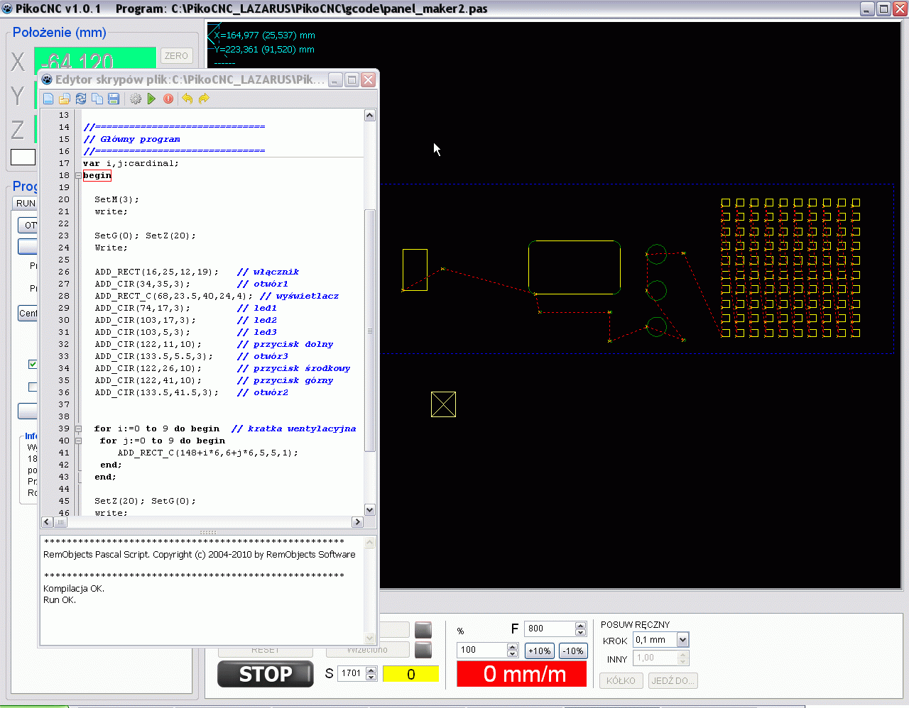Click the F feed rate input field
Screen dimensions: 909x708
550,629
